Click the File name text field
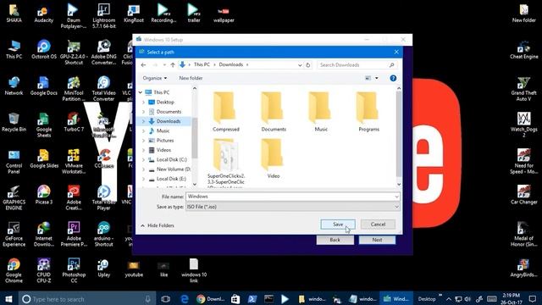542x305 pixels. point(290,197)
